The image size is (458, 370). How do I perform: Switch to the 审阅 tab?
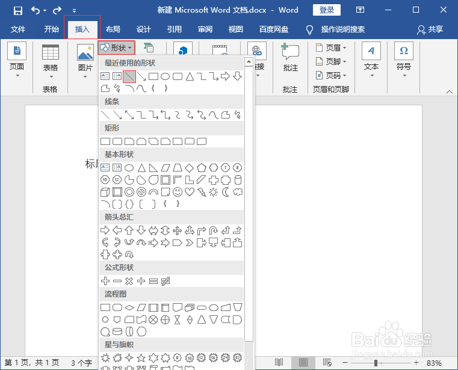205,29
